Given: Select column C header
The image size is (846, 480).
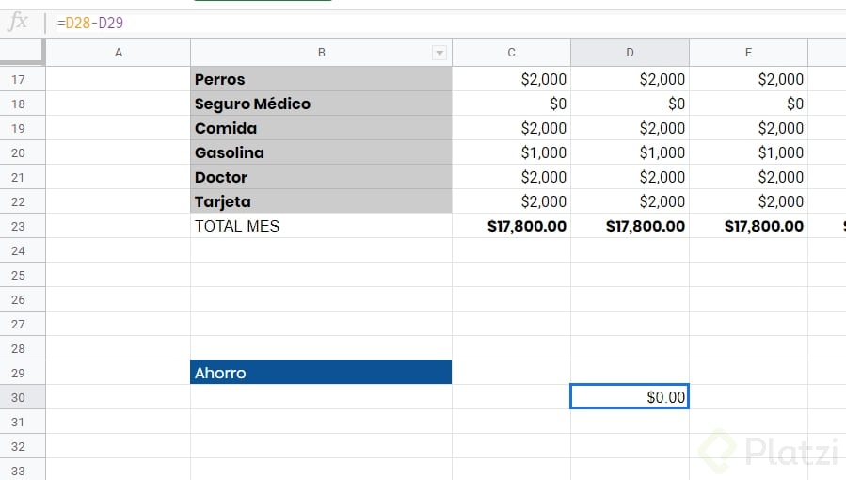Looking at the screenshot, I should (x=512, y=53).
